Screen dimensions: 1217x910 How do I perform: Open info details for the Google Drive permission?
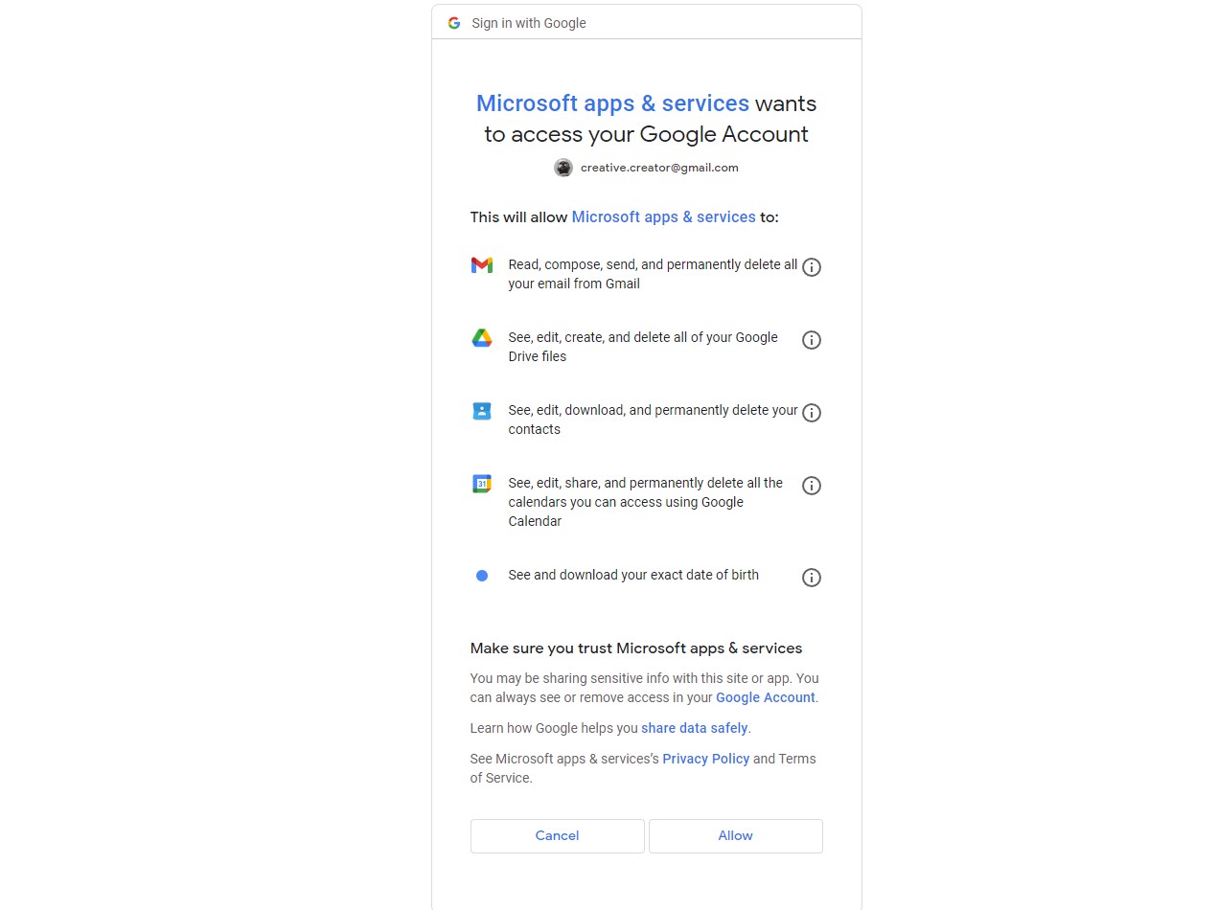click(812, 340)
